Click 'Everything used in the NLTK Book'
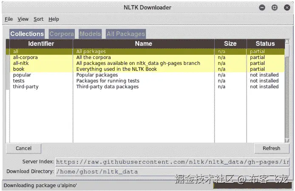This screenshot has height=191, width=295. (116, 69)
